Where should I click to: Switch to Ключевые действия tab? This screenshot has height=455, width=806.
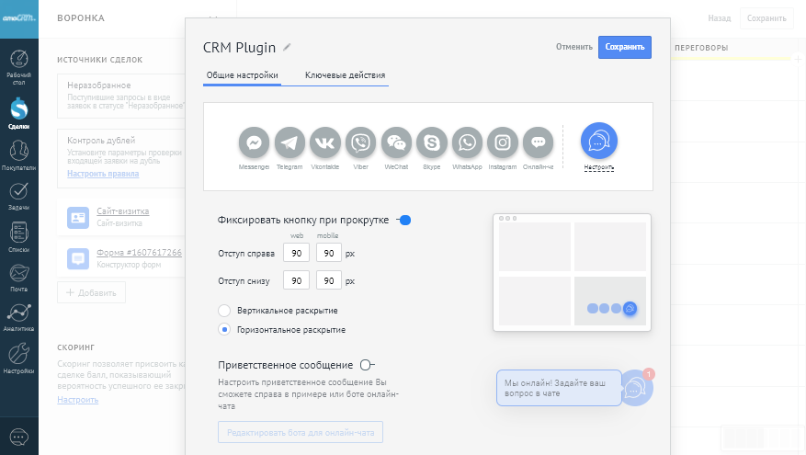[x=345, y=75]
